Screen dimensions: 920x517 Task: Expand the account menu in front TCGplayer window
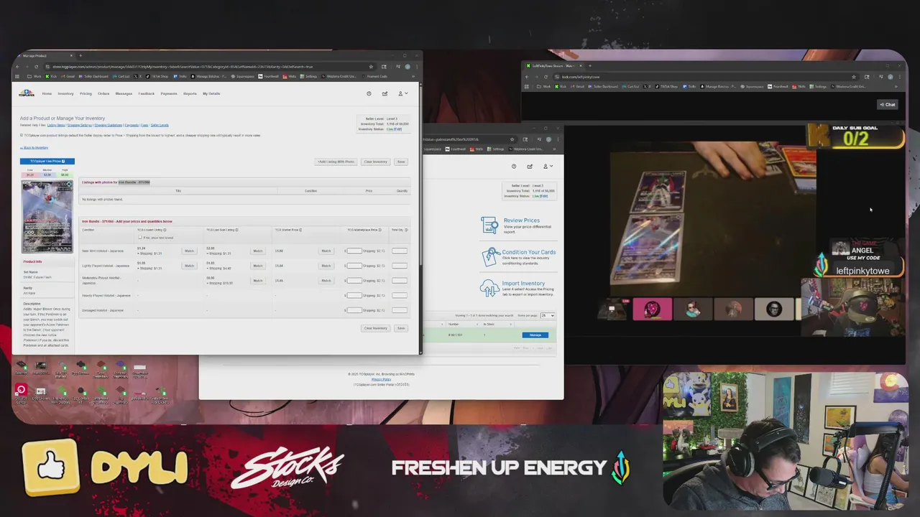tap(402, 93)
